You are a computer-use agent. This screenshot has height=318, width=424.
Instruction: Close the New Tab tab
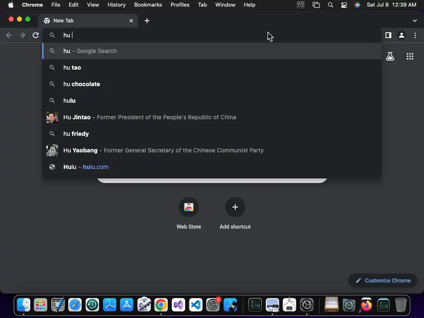(131, 21)
